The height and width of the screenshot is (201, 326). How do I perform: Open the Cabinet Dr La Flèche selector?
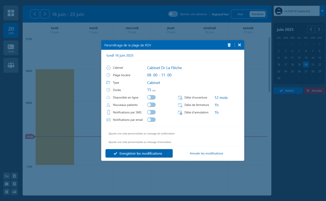pos(164,68)
